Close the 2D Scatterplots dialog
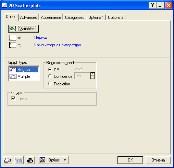Viewport: 174px width, 168px height. tap(169, 5)
